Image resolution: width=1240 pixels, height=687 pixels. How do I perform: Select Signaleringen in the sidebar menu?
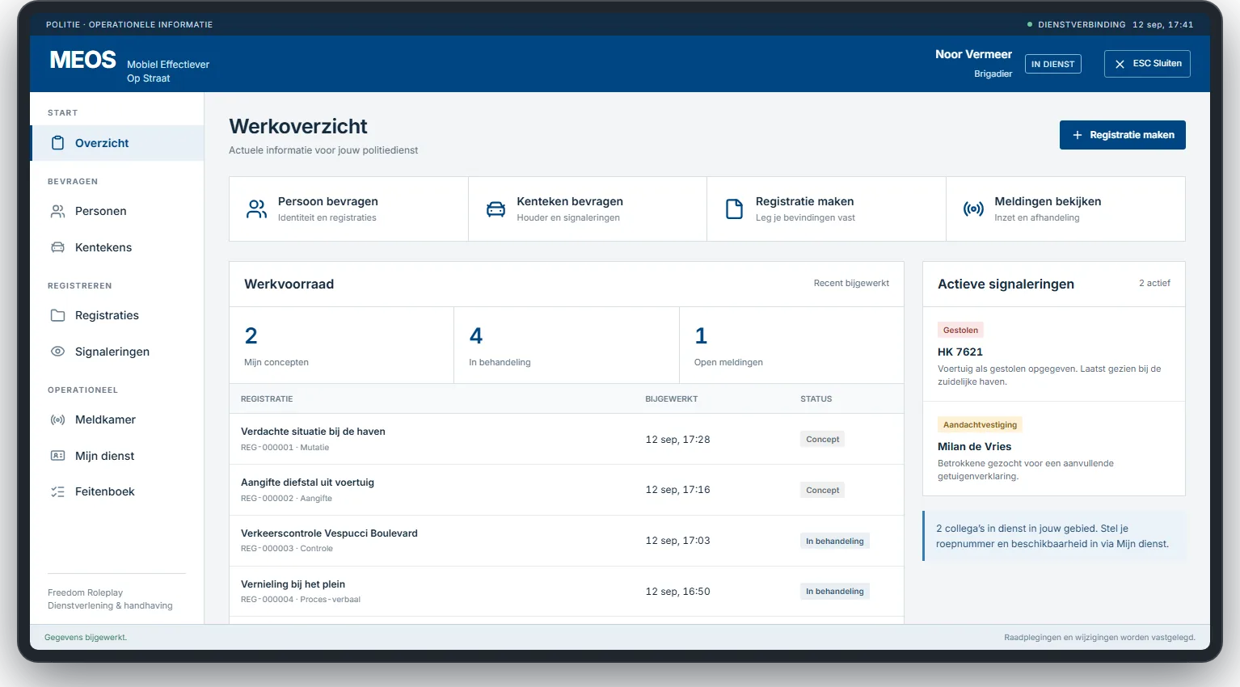click(117, 352)
